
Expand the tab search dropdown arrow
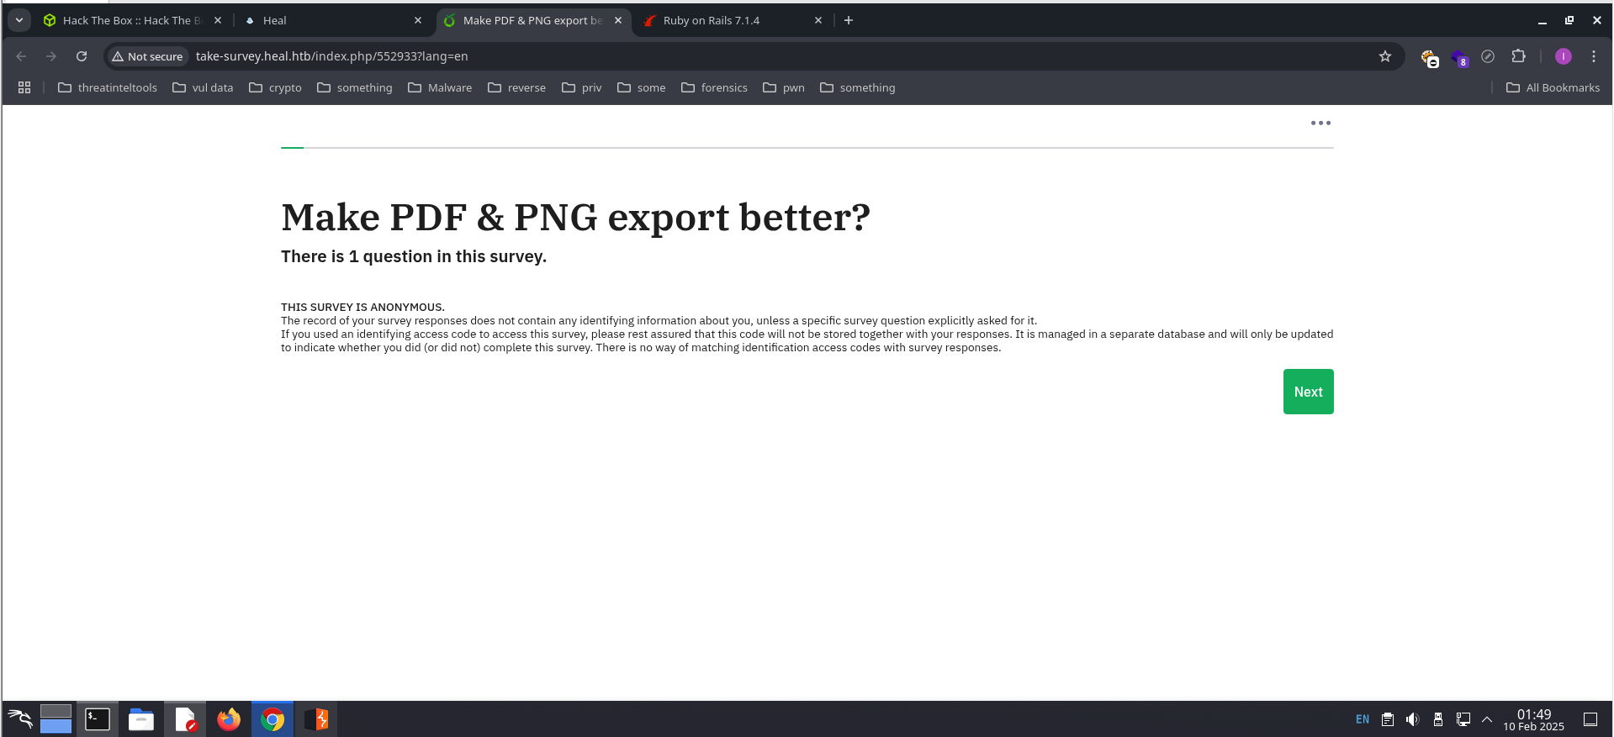[19, 20]
